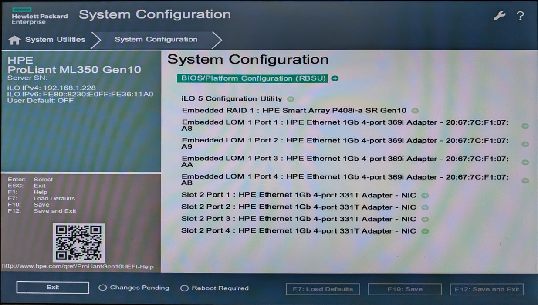
Task: Click the iLO IPv4: 192.168.1.228 text
Action: click(51, 88)
